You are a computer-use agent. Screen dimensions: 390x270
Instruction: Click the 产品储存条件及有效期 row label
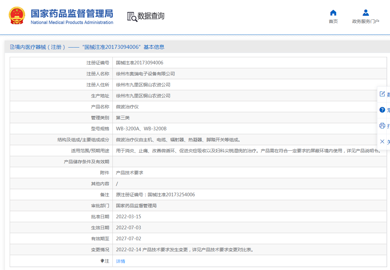click(x=87, y=162)
